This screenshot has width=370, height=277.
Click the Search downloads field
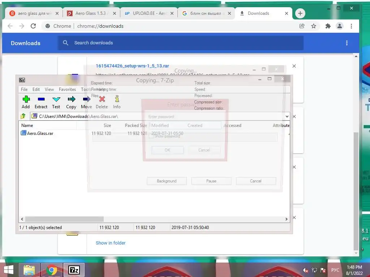point(181,43)
